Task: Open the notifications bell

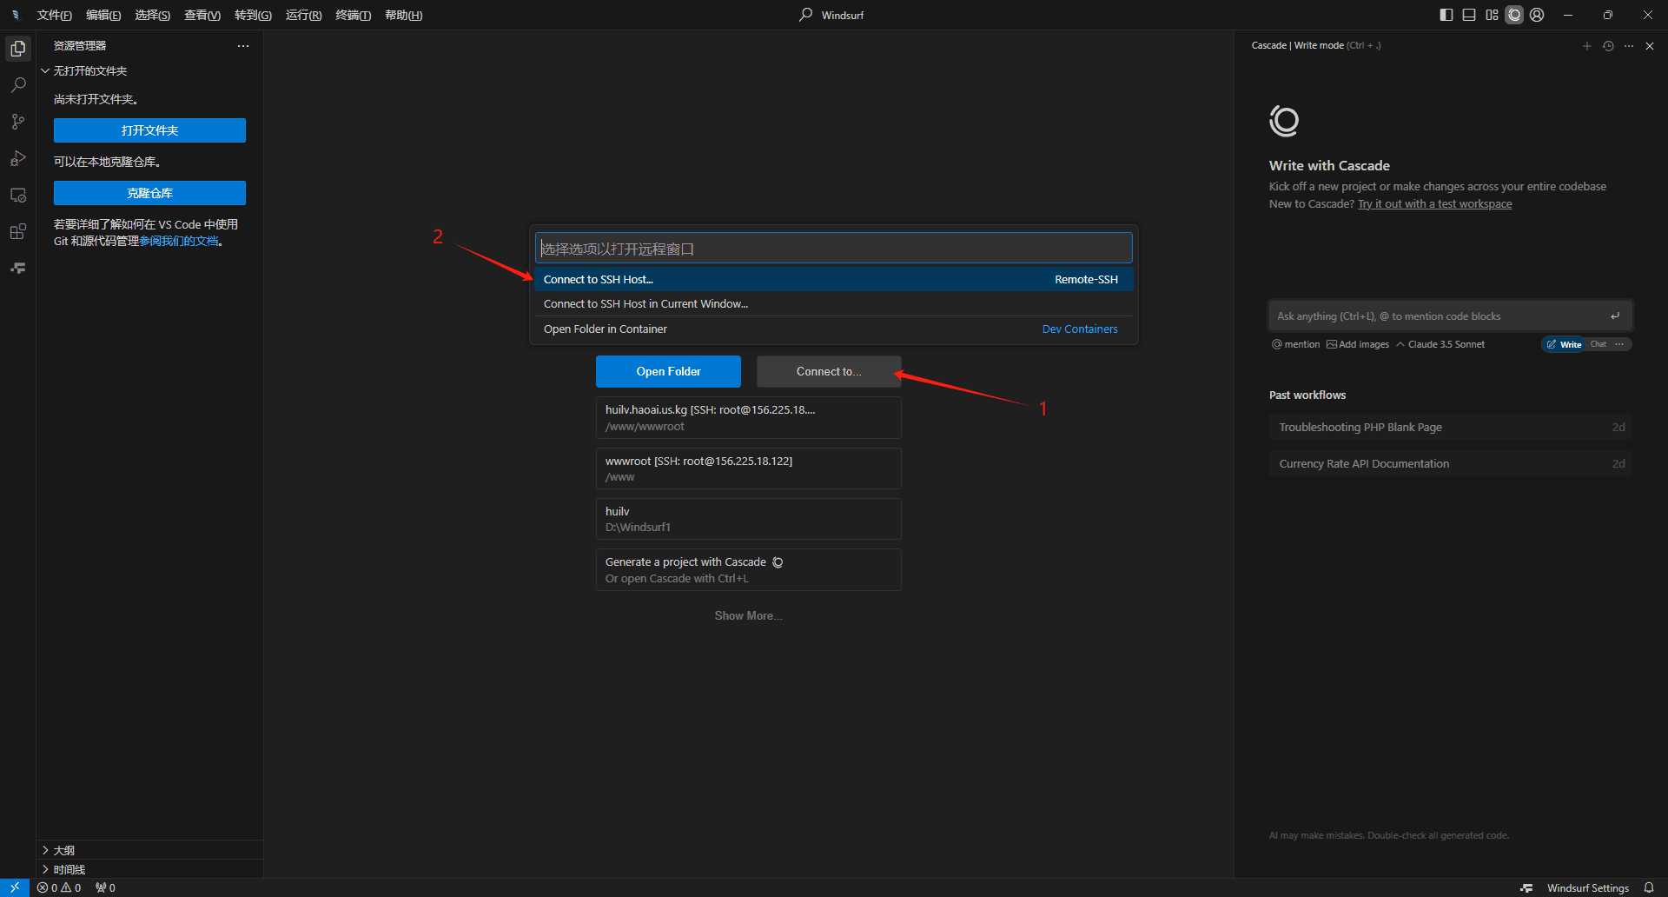Action: point(1649,887)
